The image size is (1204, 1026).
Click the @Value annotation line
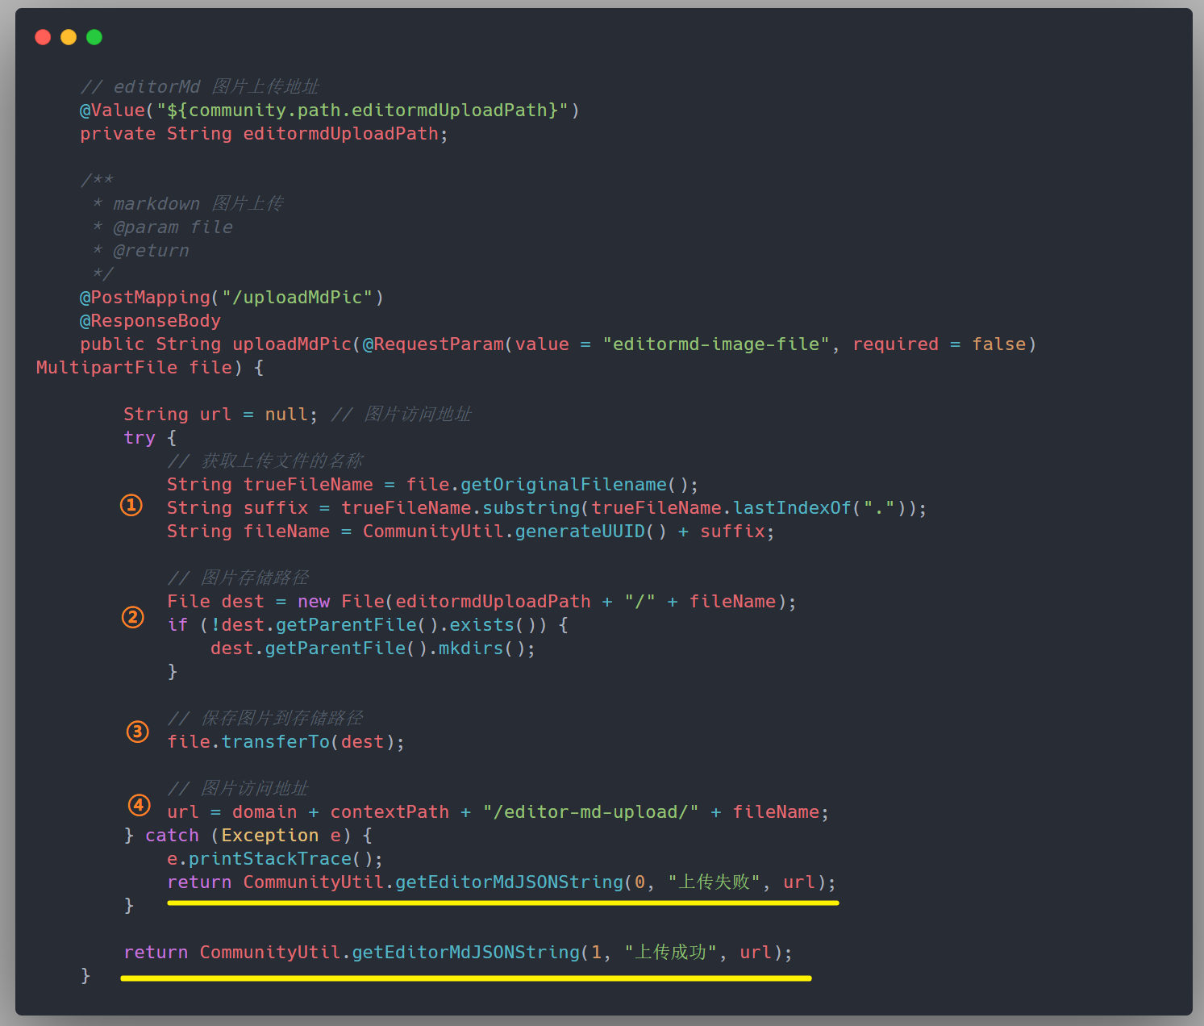(330, 111)
